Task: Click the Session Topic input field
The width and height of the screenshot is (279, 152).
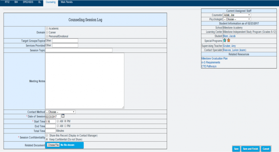Action: 79,50
